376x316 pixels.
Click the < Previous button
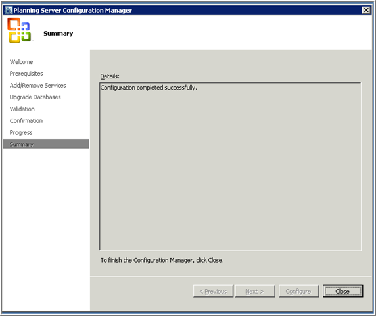coord(213,291)
